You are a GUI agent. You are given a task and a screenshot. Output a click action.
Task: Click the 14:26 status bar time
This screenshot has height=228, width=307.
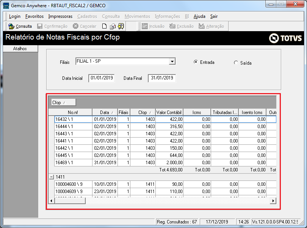coord(243,222)
